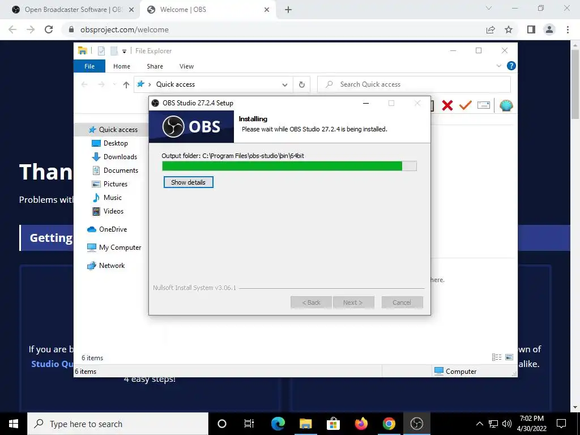
Task: Go up one folder level in File Explorer
Action: coord(126,85)
